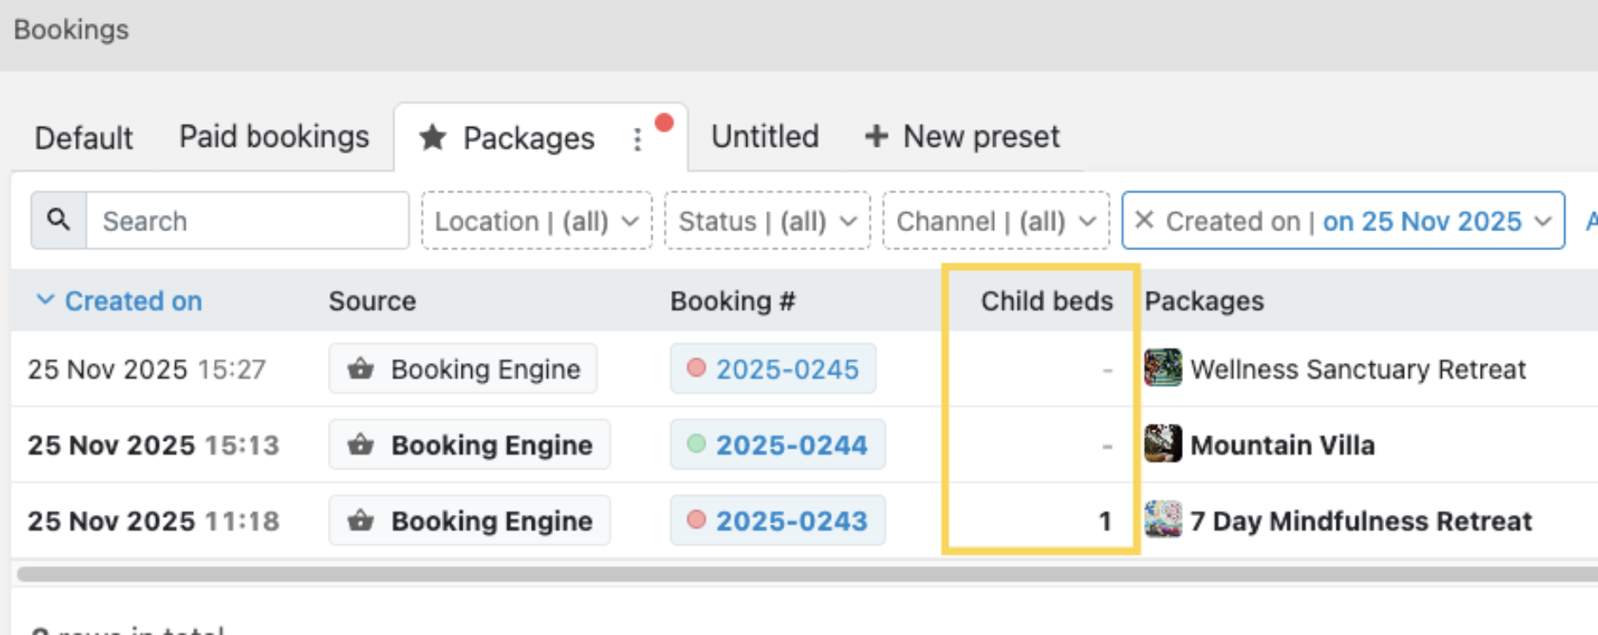Click the Search input field
1598x635 pixels.
click(x=247, y=221)
